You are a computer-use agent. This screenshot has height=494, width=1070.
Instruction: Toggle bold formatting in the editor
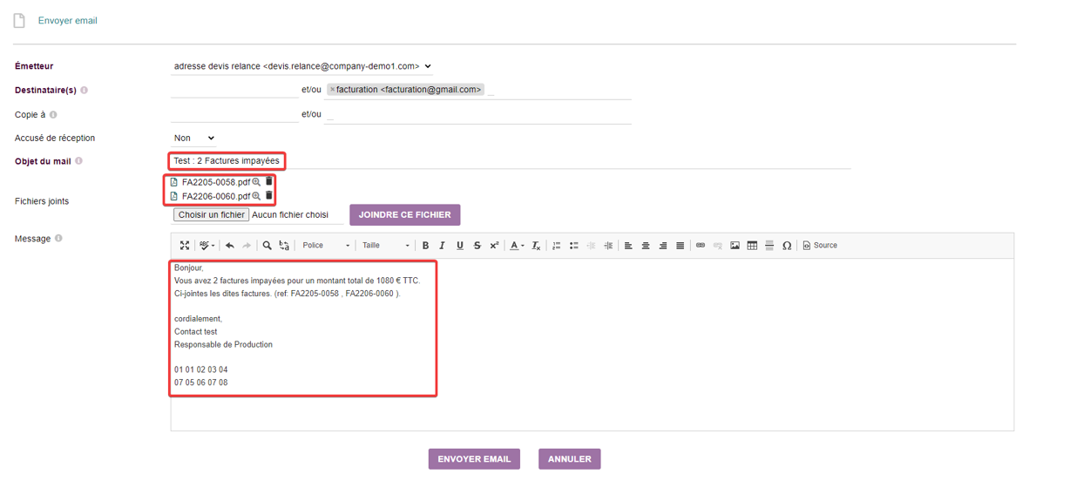coord(425,246)
